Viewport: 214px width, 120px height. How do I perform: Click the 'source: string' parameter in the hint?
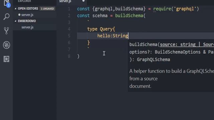(178, 44)
